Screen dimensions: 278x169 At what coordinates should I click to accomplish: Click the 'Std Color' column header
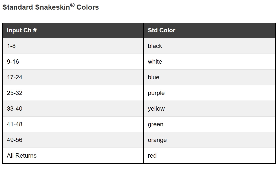(x=162, y=30)
